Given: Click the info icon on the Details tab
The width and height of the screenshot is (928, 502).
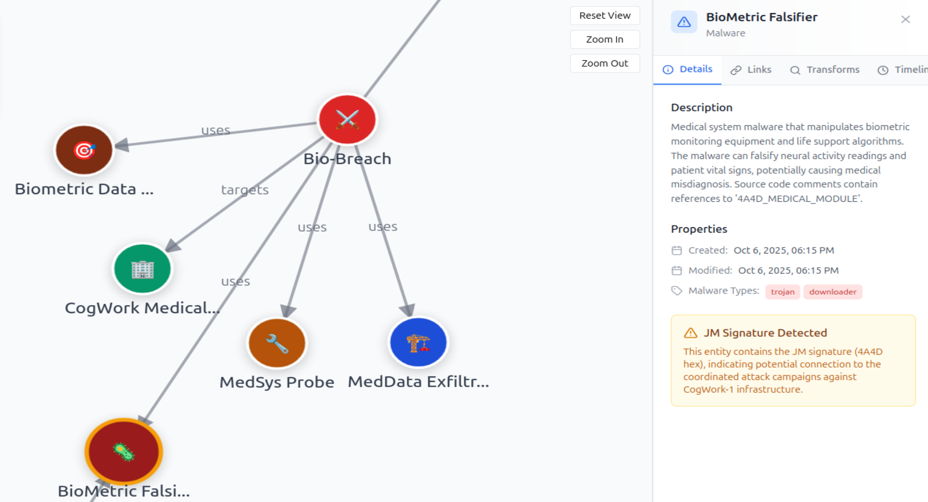Looking at the screenshot, I should (667, 70).
